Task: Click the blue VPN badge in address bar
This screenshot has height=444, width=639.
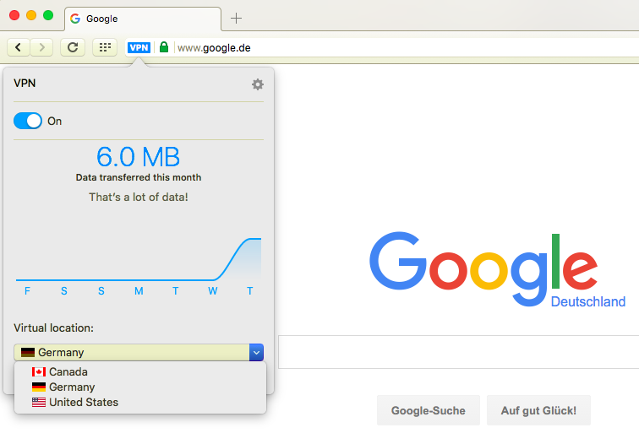Action: click(x=139, y=47)
